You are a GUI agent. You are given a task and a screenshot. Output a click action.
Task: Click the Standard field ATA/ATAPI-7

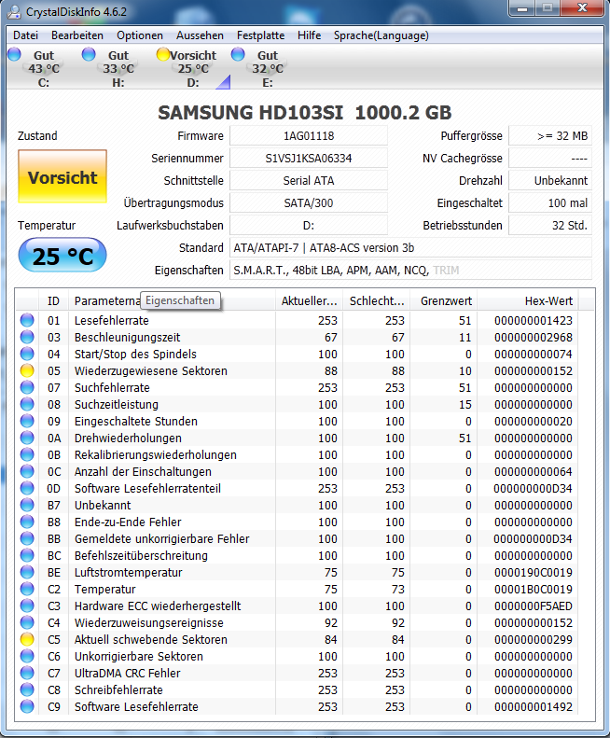coord(410,247)
